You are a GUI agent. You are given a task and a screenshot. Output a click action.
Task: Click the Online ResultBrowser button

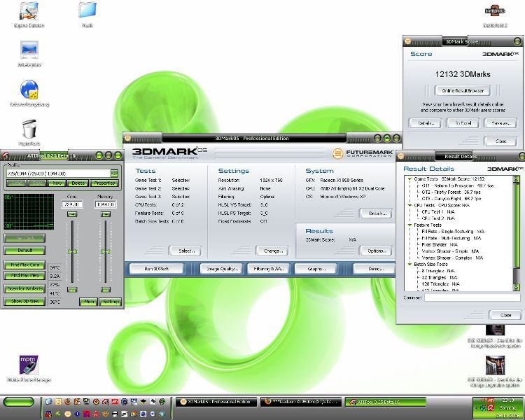pos(463,91)
